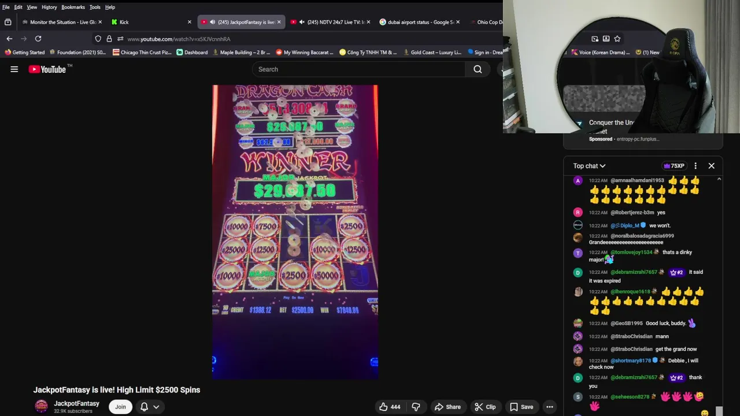Open the Chicago Thin Crust Pizza bookmark
The image size is (740, 416).
click(142, 52)
